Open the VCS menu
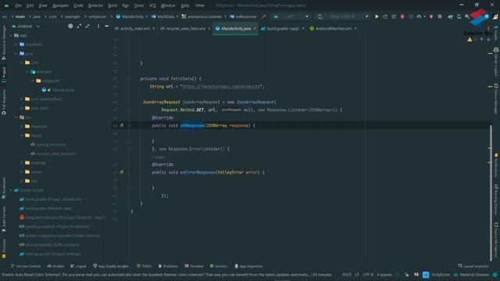This screenshot has height=281, width=500. point(152,5)
